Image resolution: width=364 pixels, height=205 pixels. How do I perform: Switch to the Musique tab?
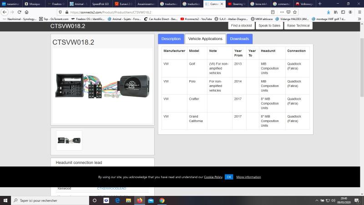tap(33, 4)
